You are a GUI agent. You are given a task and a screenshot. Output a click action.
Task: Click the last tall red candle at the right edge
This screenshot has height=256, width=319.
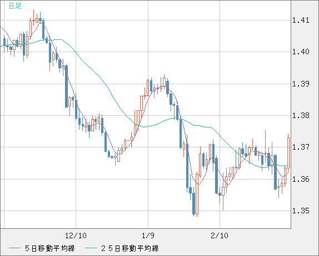[x=288, y=153]
